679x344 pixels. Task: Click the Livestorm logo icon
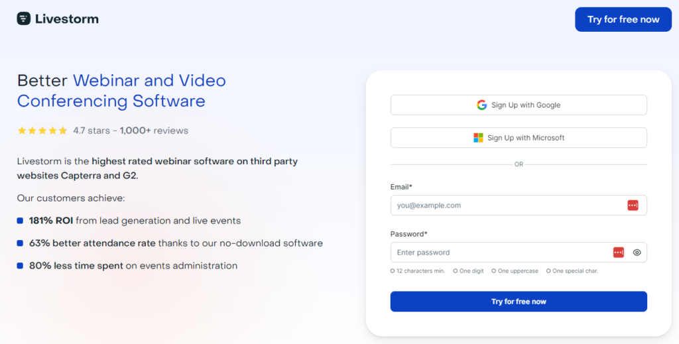click(23, 19)
